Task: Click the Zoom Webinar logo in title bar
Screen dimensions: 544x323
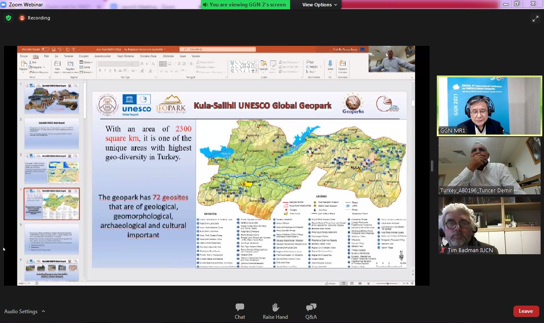Action: pos(4,4)
